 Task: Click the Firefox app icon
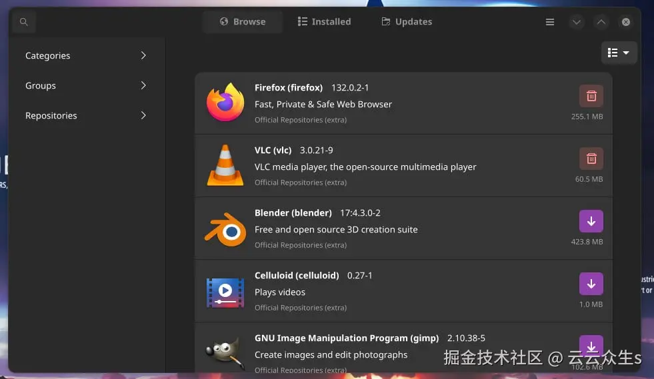click(225, 102)
